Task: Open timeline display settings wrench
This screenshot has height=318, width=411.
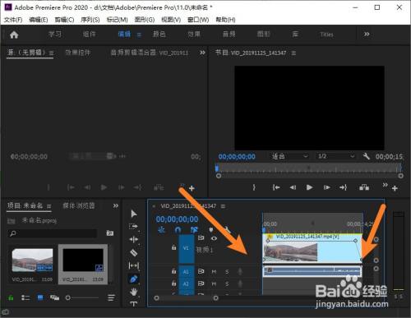Action: pyautogui.click(x=227, y=229)
